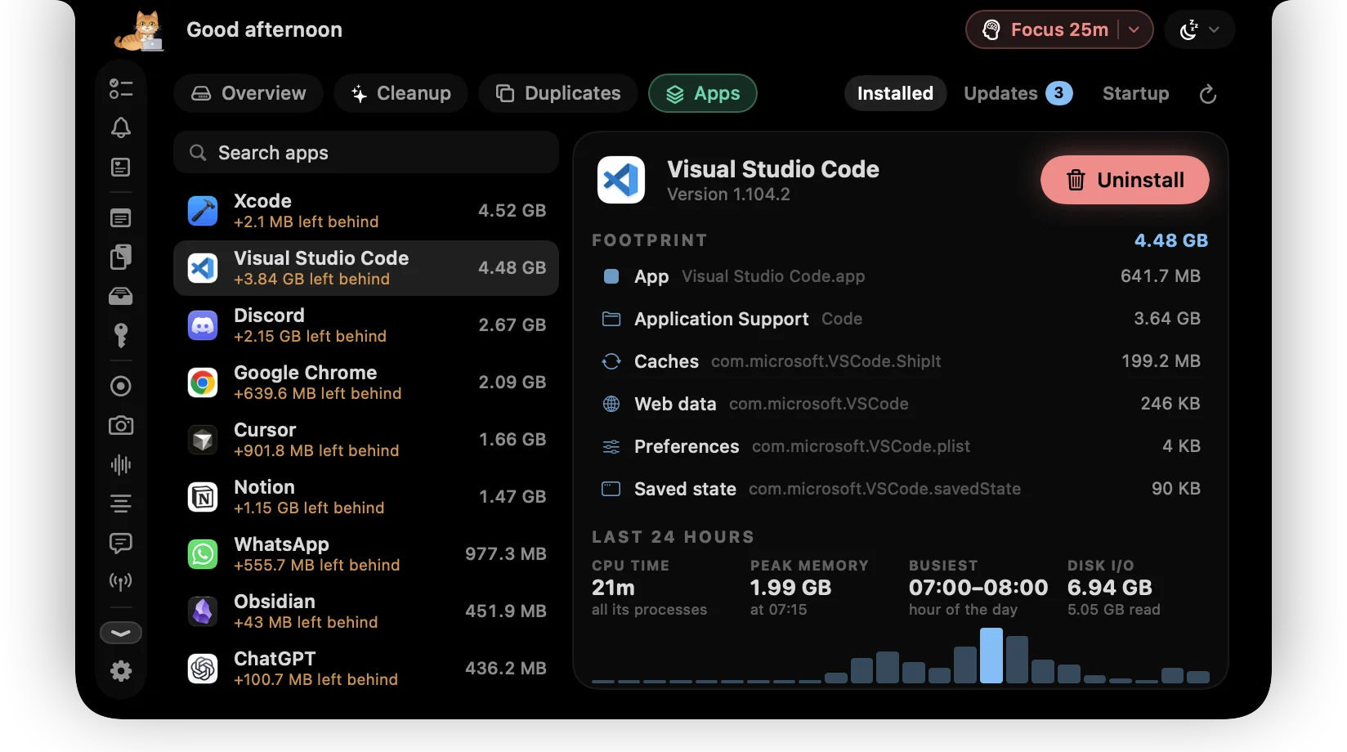Select Notion in the apps list
The height and width of the screenshot is (752, 1347).
[366, 497]
